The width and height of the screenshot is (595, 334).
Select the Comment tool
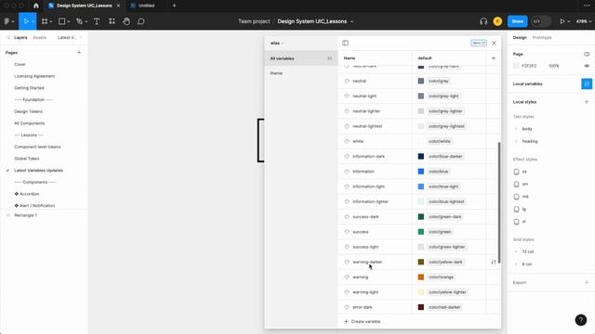point(141,21)
